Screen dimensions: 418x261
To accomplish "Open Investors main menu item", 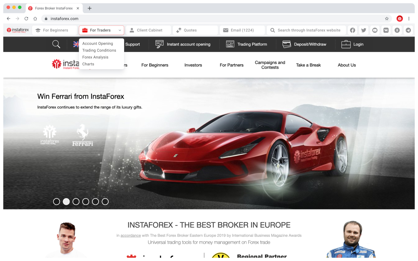I will (193, 65).
